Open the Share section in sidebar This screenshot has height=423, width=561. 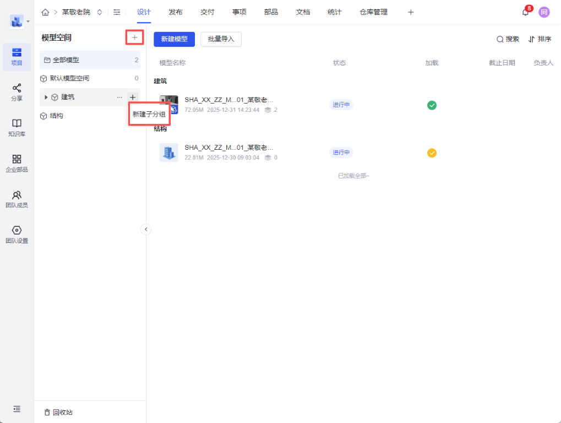pyautogui.click(x=17, y=92)
